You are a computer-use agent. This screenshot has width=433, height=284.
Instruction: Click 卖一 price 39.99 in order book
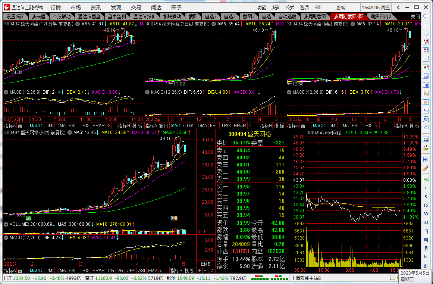[243, 179]
